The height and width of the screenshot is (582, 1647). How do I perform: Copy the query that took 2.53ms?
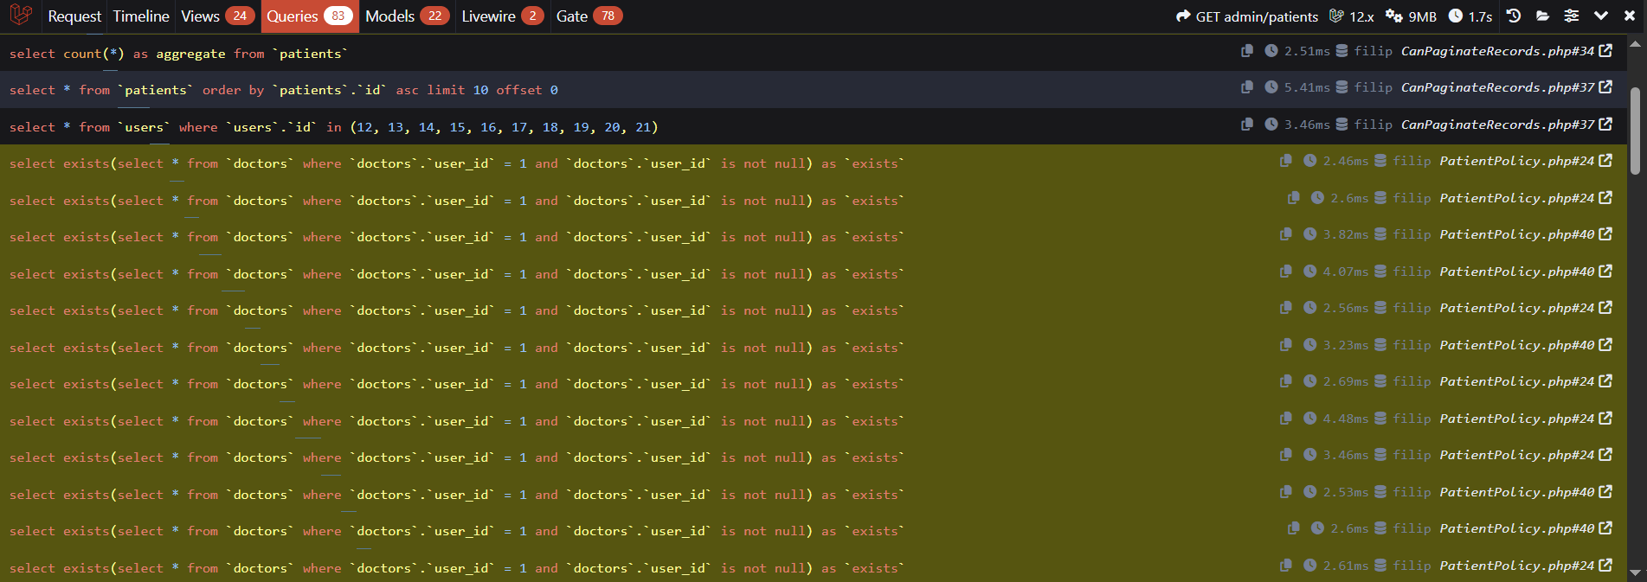1286,492
